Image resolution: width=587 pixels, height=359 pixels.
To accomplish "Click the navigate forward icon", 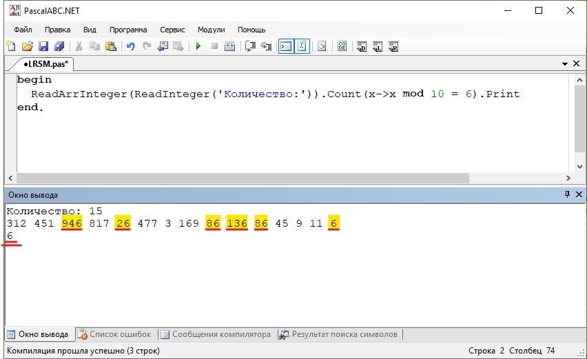I will pos(178,46).
